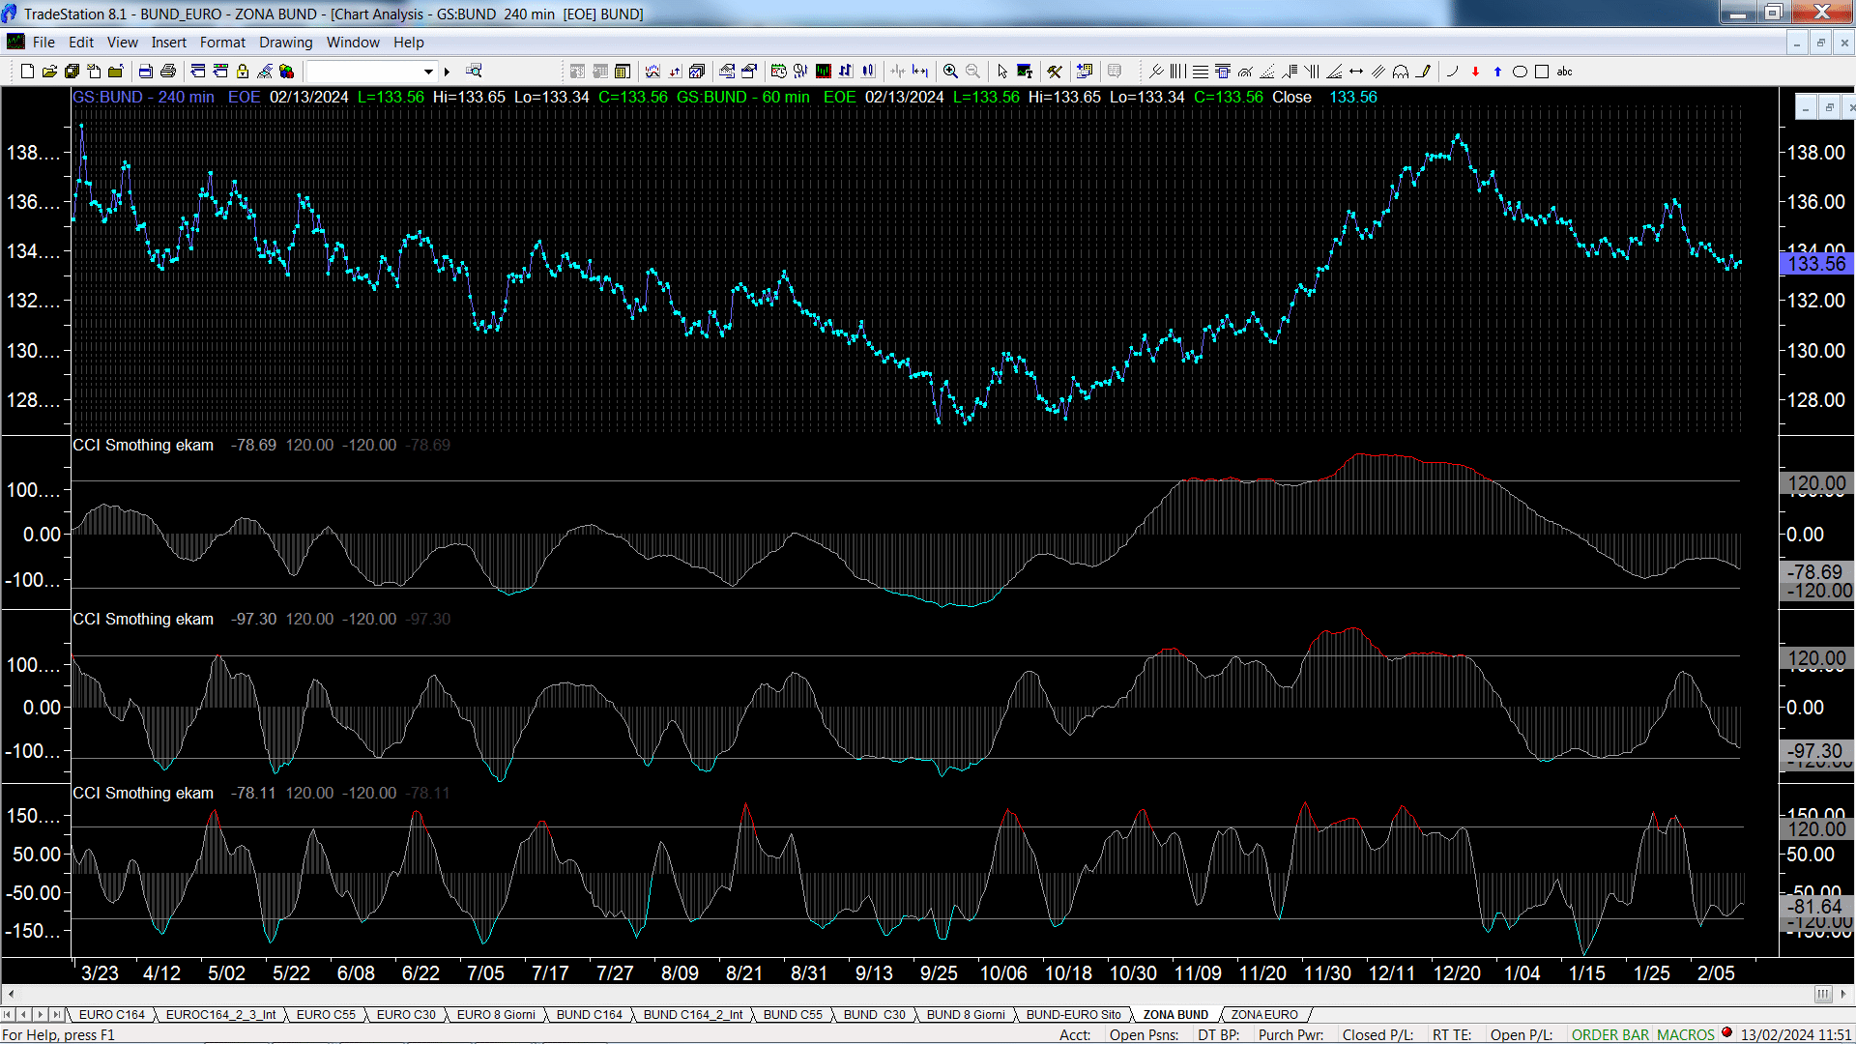Select the horizontal double-arrow line tool
Image resolution: width=1856 pixels, height=1044 pixels.
1356,72
